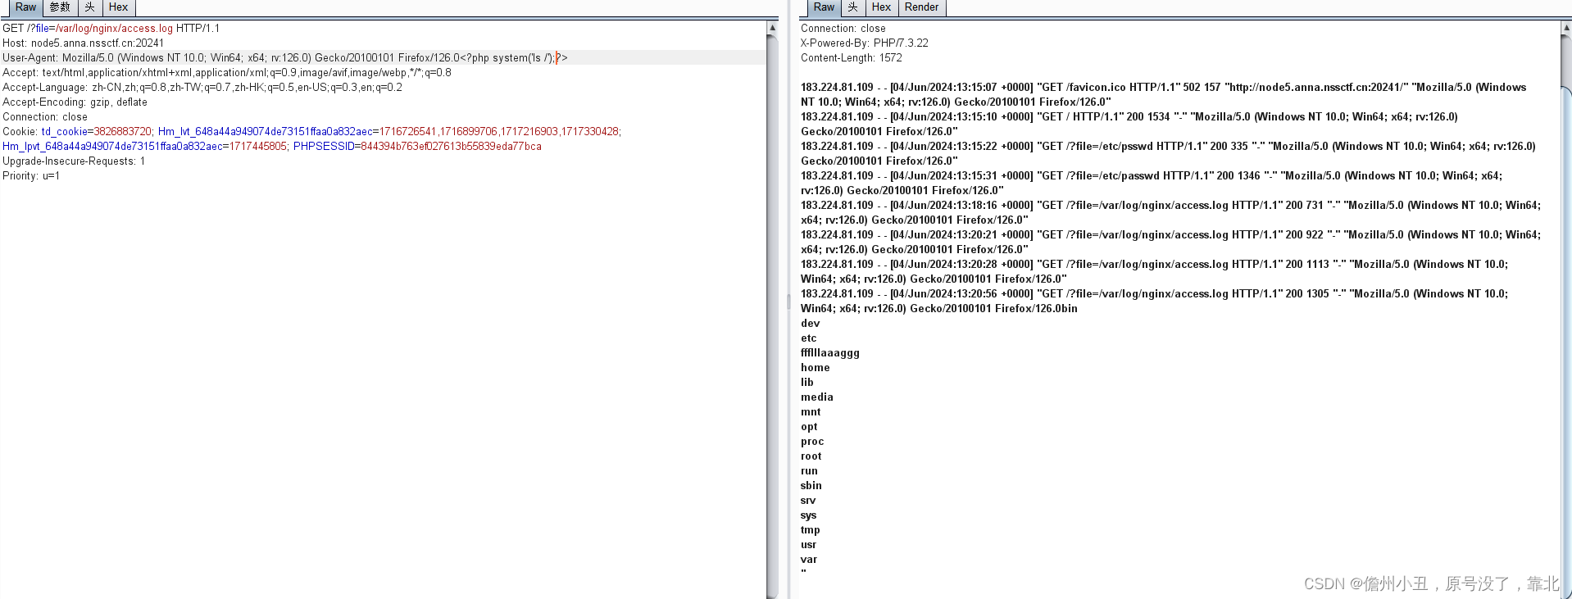Click the 13:18:16 access.log log entry
This screenshot has height=599, width=1572.
click(x=1170, y=212)
